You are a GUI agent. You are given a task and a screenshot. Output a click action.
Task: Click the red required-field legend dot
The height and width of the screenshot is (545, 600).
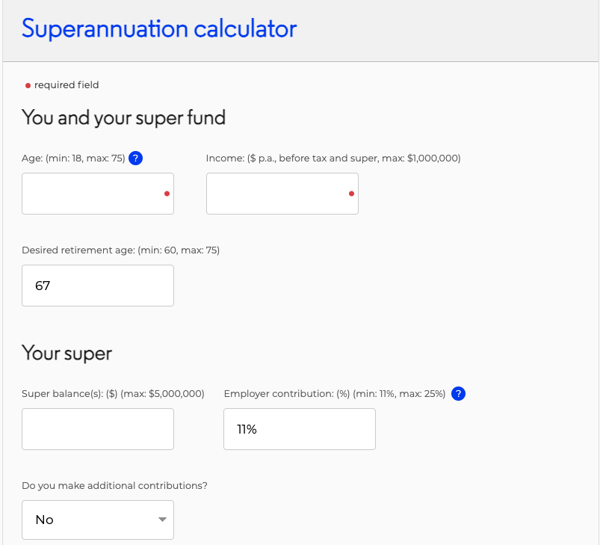pyautogui.click(x=28, y=85)
